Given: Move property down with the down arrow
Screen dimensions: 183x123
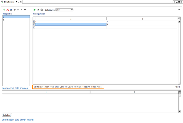Looking at the screenshot, I should [x=25, y=10].
